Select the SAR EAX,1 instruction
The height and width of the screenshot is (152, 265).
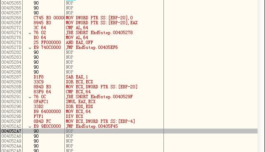pyautogui.click(x=77, y=77)
